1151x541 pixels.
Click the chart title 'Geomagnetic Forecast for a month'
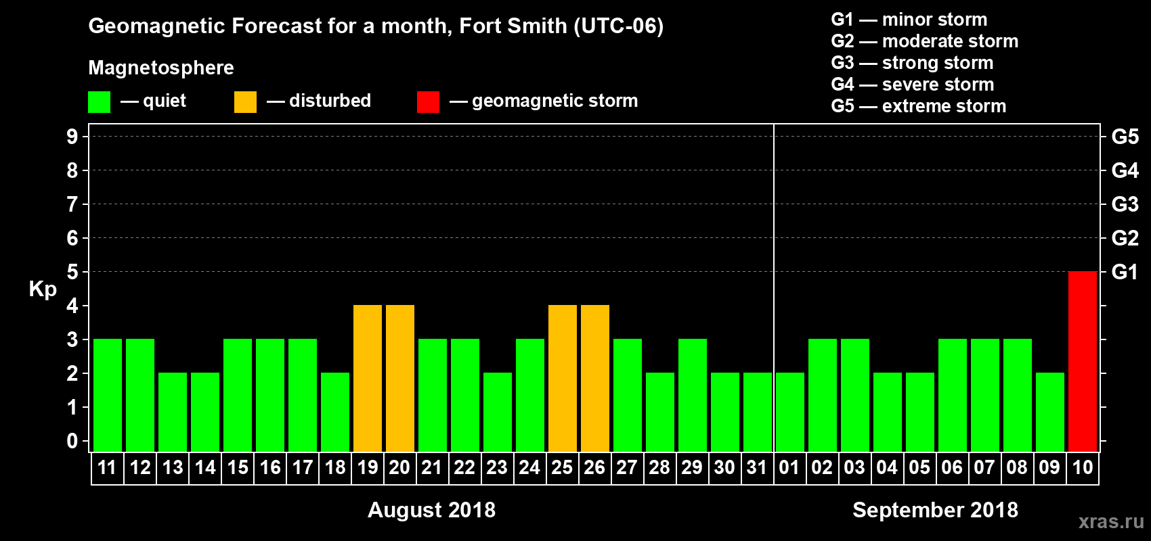tap(270, 26)
